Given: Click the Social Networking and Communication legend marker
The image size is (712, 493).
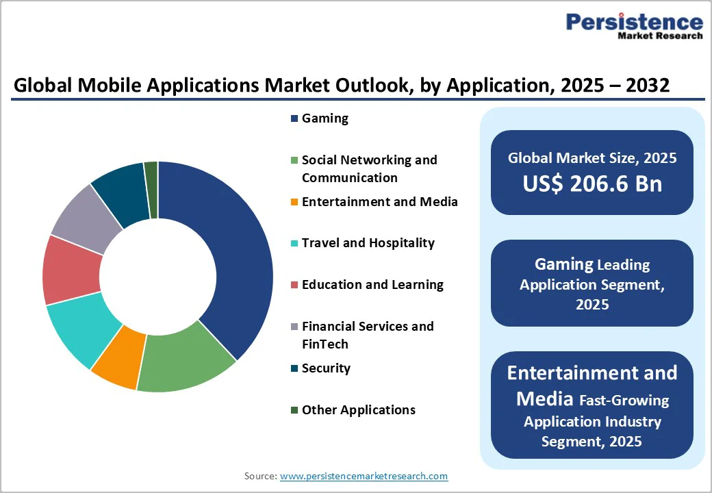Looking at the screenshot, I should point(293,160).
